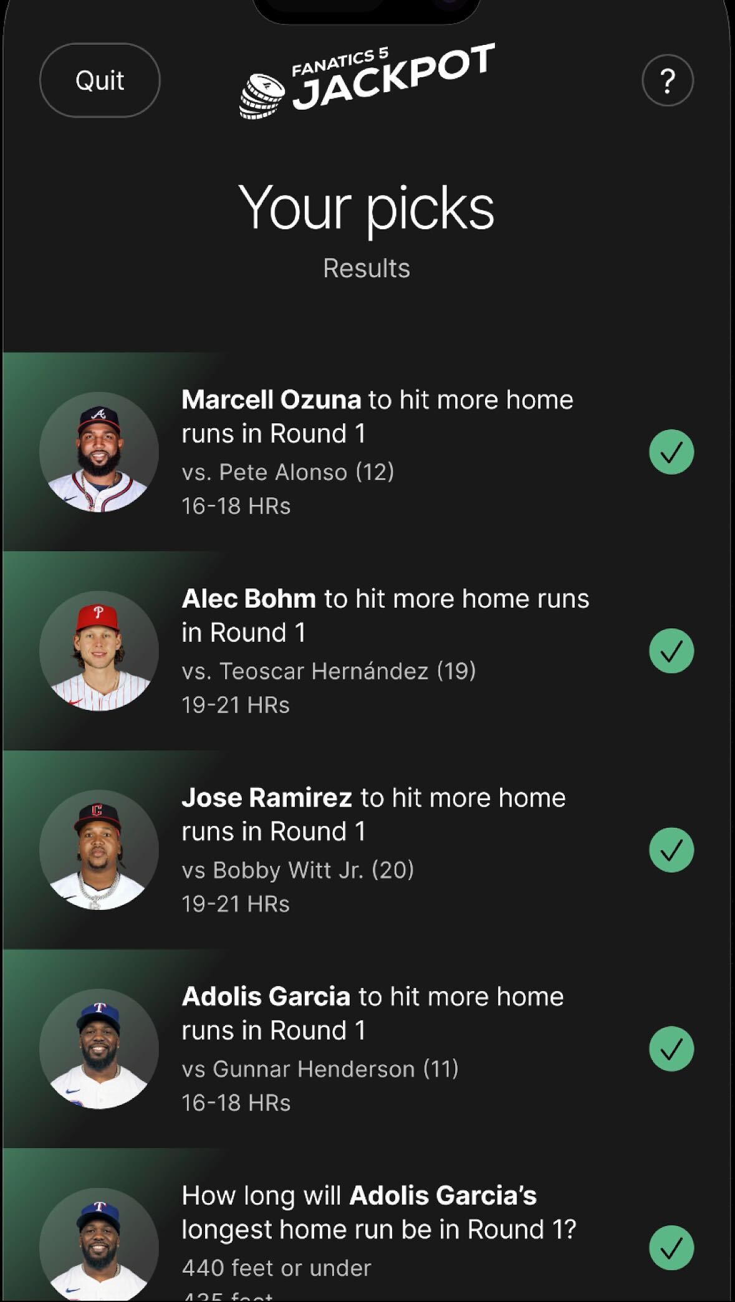Image resolution: width=735 pixels, height=1302 pixels.
Task: Click checkmark for longest home run pick
Action: pyautogui.click(x=671, y=1248)
